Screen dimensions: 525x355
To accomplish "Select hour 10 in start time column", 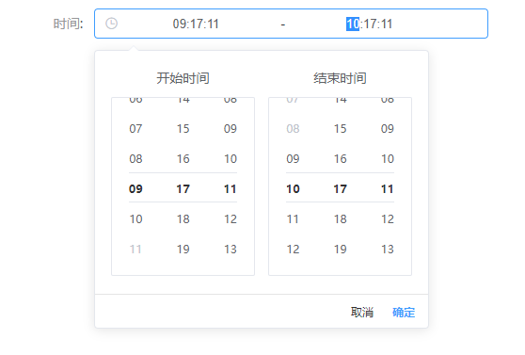I will 135,218.
